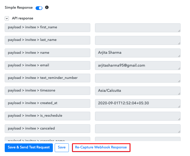Select the invitee email label field
This screenshot has height=156, width=190.
(47, 65)
